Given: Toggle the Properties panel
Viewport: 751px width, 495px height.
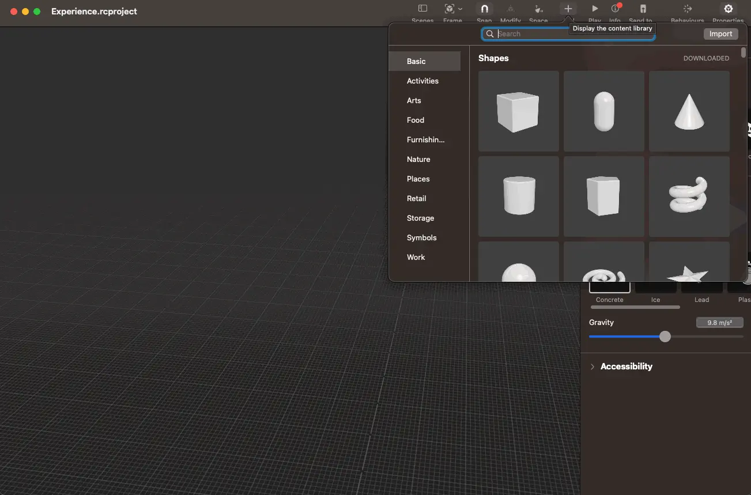Looking at the screenshot, I should pyautogui.click(x=728, y=9).
